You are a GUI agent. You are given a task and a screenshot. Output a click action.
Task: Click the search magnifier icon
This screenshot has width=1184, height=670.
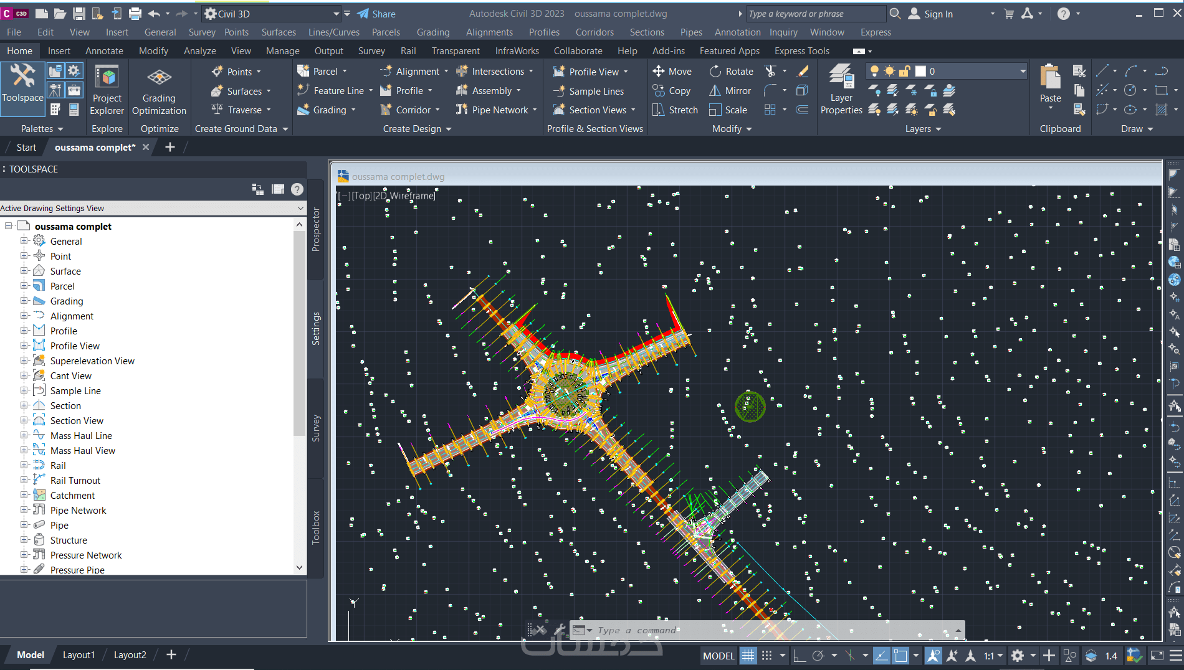pos(895,14)
